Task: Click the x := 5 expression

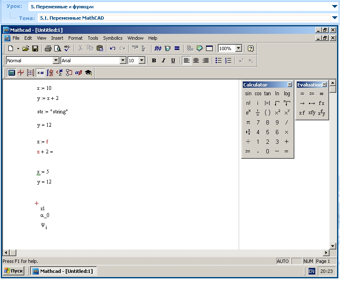Action: 43,172
